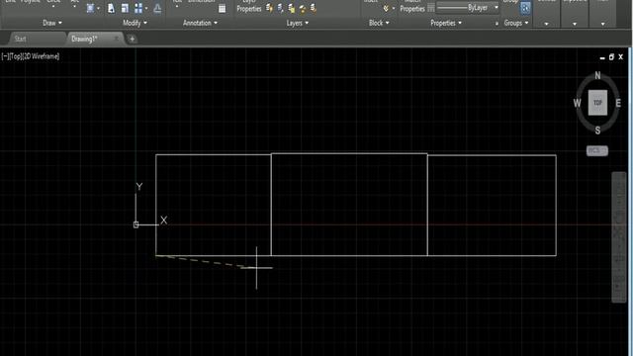
Task: Click the Stretch tool icon in Modify
Action: [111, 9]
